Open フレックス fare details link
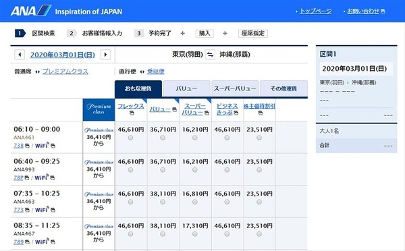Screen dimensions: 405x251 (131, 106)
